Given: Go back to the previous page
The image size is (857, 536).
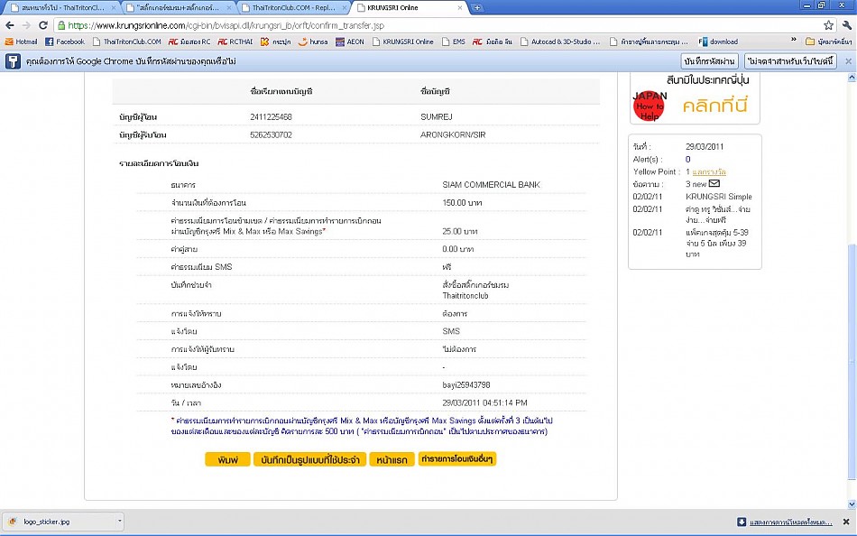Looking at the screenshot, I should [x=10, y=25].
